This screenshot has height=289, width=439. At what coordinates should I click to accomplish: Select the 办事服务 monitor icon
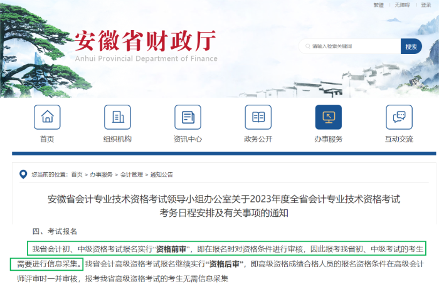click(328, 117)
